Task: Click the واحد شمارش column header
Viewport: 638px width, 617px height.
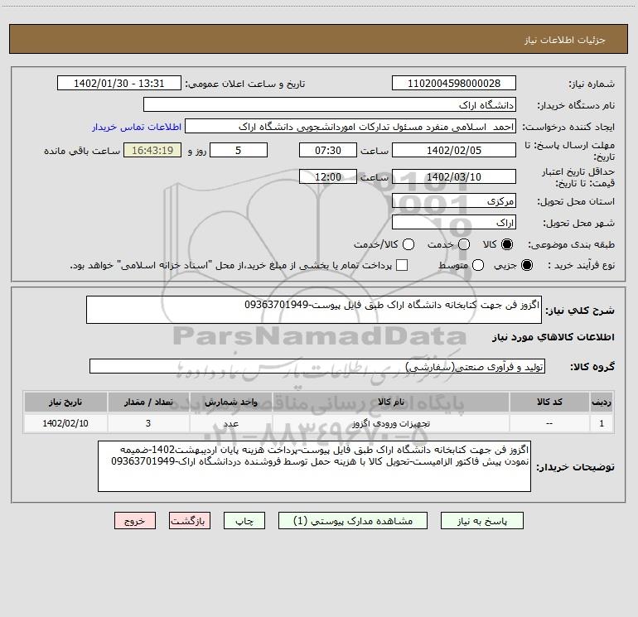Action: click(230, 402)
